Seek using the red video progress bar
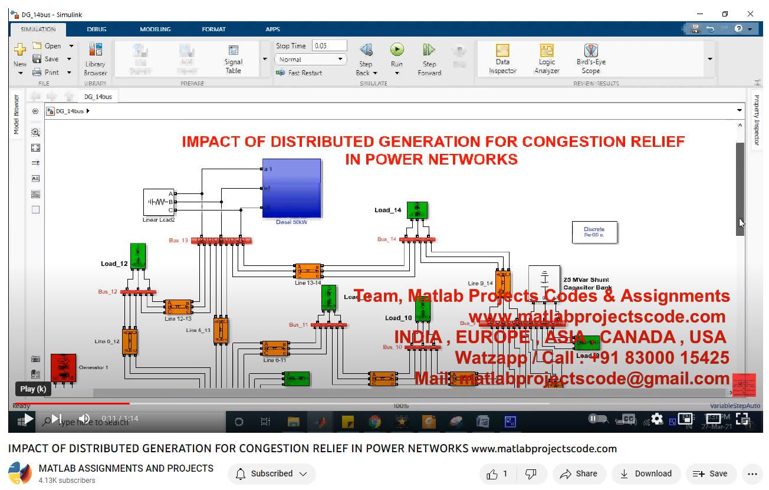 (71, 404)
